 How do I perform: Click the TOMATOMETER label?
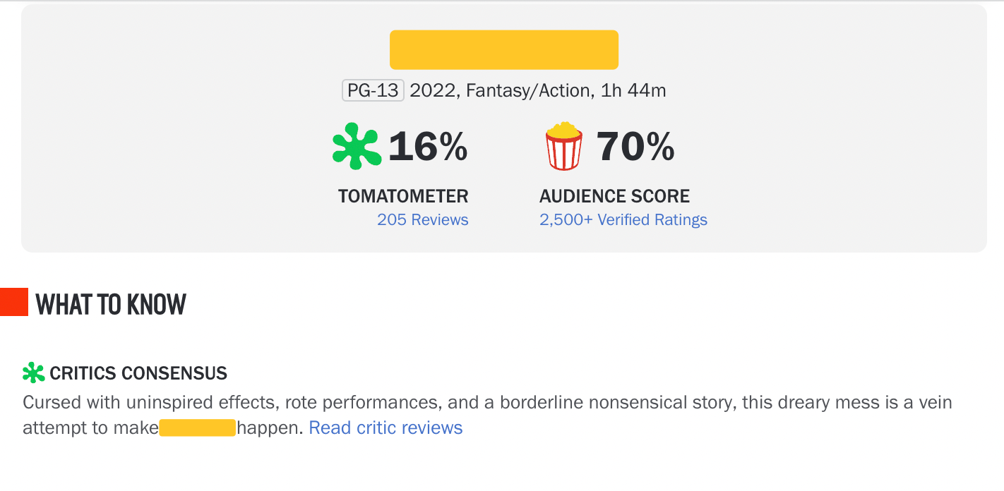[403, 195]
